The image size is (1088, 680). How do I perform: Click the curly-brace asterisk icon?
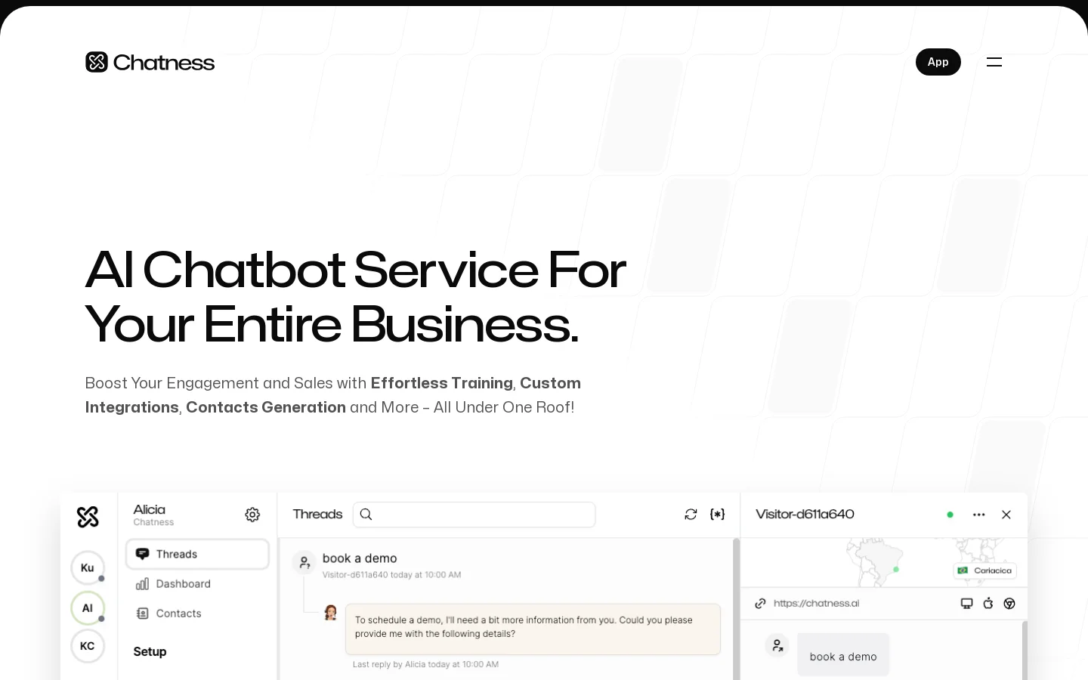(718, 515)
